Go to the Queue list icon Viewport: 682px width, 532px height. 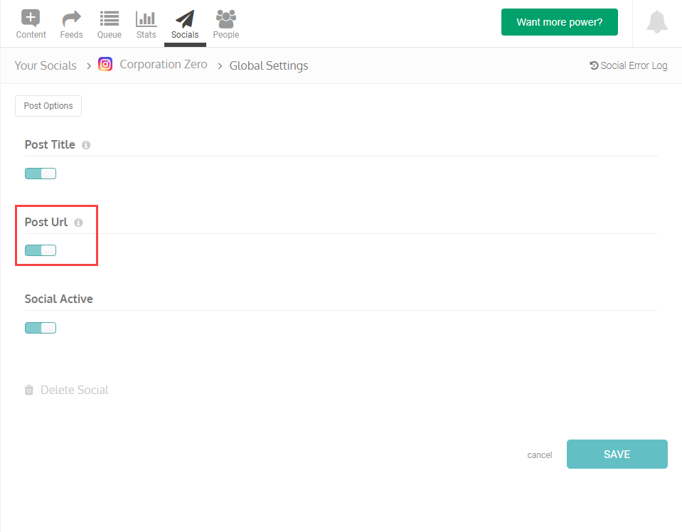[110, 18]
